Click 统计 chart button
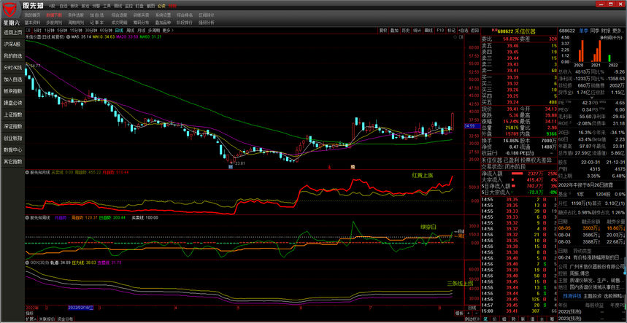 click(417, 31)
